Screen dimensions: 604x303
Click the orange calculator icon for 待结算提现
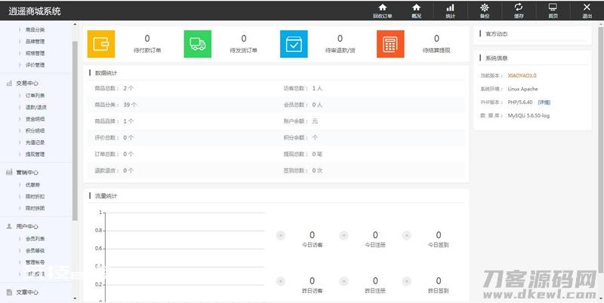pos(390,44)
